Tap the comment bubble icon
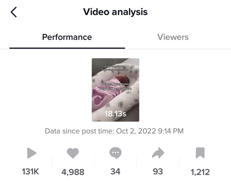This screenshot has width=231, height=186. pyautogui.click(x=115, y=153)
